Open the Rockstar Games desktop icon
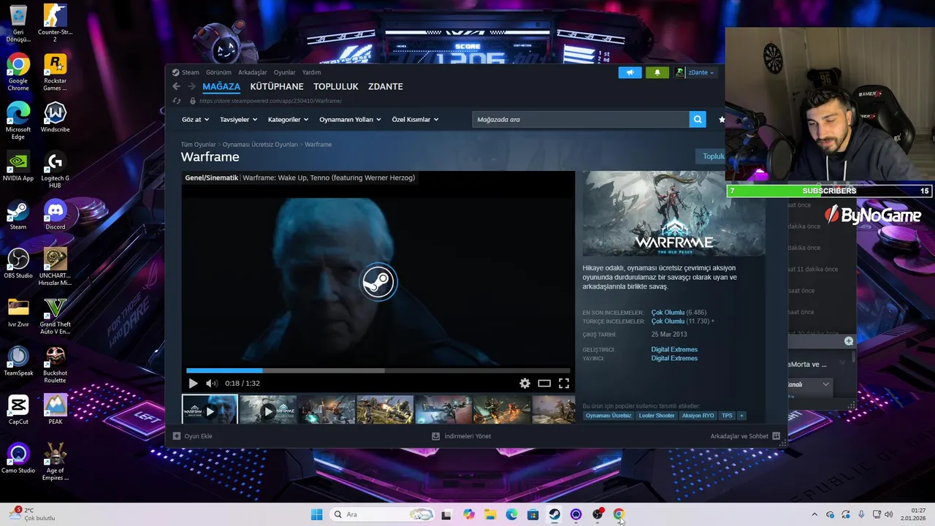The height and width of the screenshot is (526, 935). 55,72
